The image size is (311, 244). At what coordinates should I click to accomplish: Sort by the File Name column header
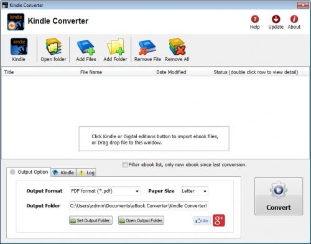coord(116,72)
